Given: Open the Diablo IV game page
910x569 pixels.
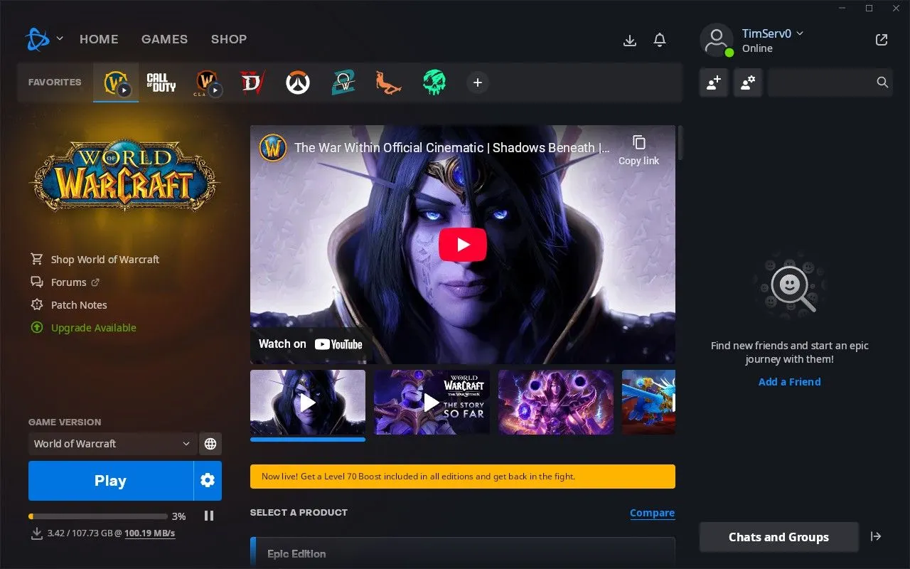Looking at the screenshot, I should tap(252, 82).
